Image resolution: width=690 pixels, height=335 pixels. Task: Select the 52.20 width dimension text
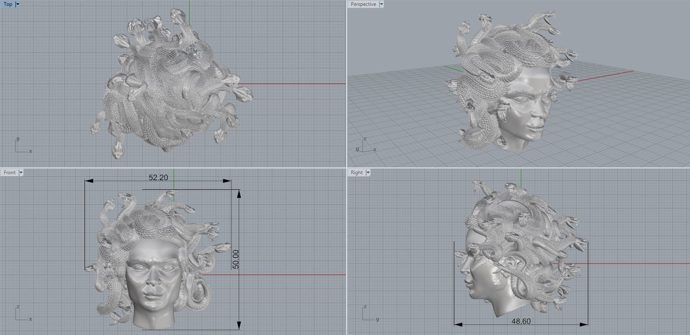pos(158,178)
